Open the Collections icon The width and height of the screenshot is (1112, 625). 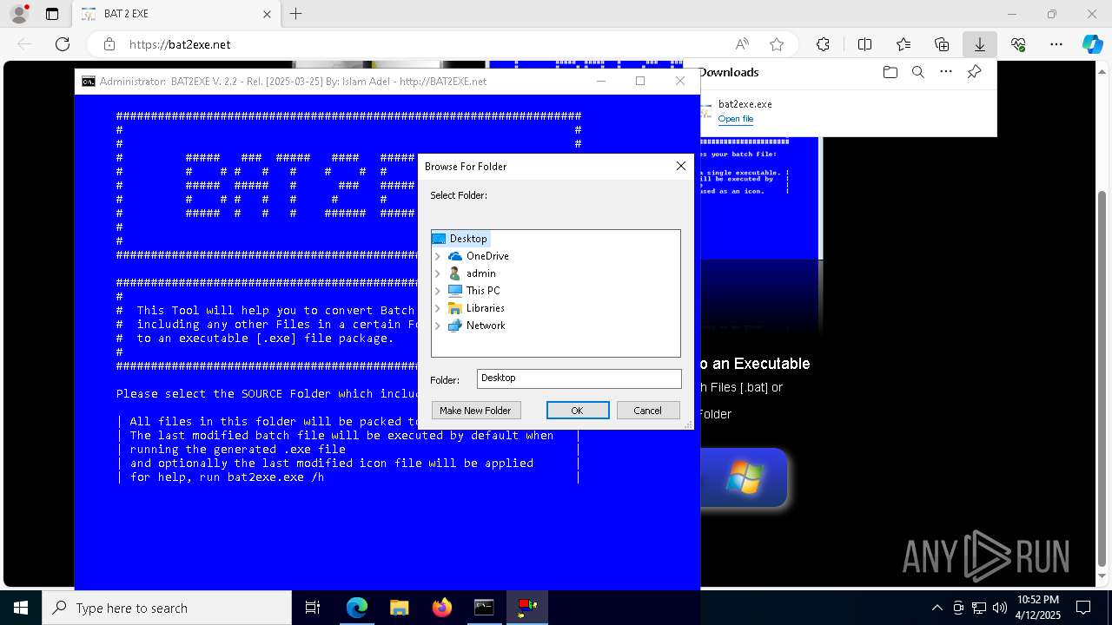pos(942,44)
